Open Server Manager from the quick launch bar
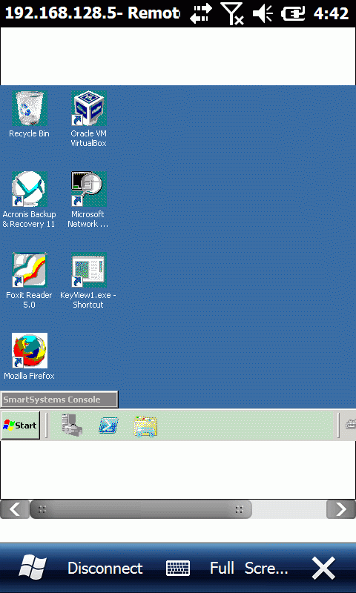 pos(72,425)
